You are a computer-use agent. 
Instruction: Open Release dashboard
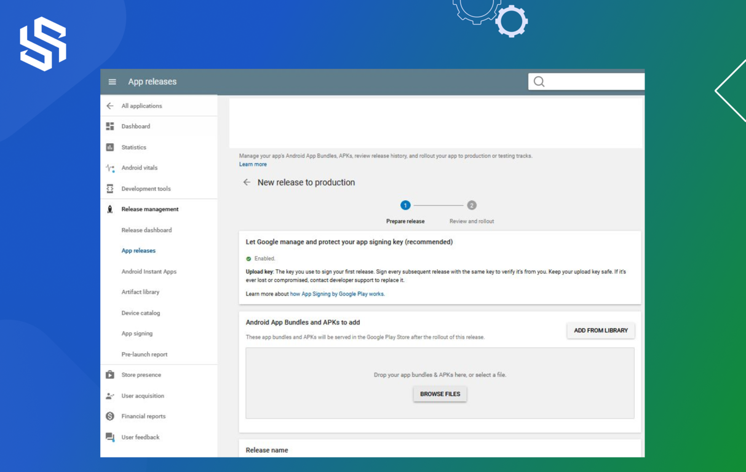point(146,230)
